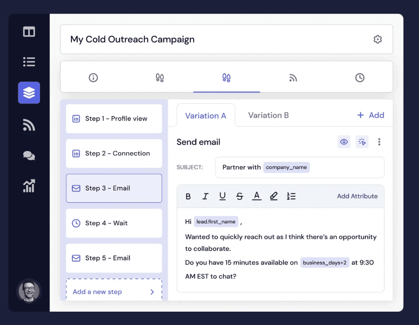This screenshot has height=325, width=419.
Task: Click the SUBJECT: label
Action: [x=190, y=167]
